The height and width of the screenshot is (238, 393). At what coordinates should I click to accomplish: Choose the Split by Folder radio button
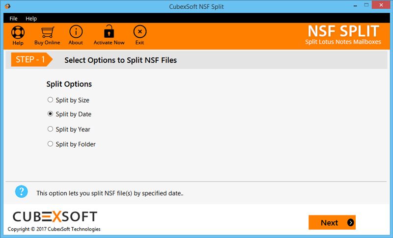tap(51, 144)
